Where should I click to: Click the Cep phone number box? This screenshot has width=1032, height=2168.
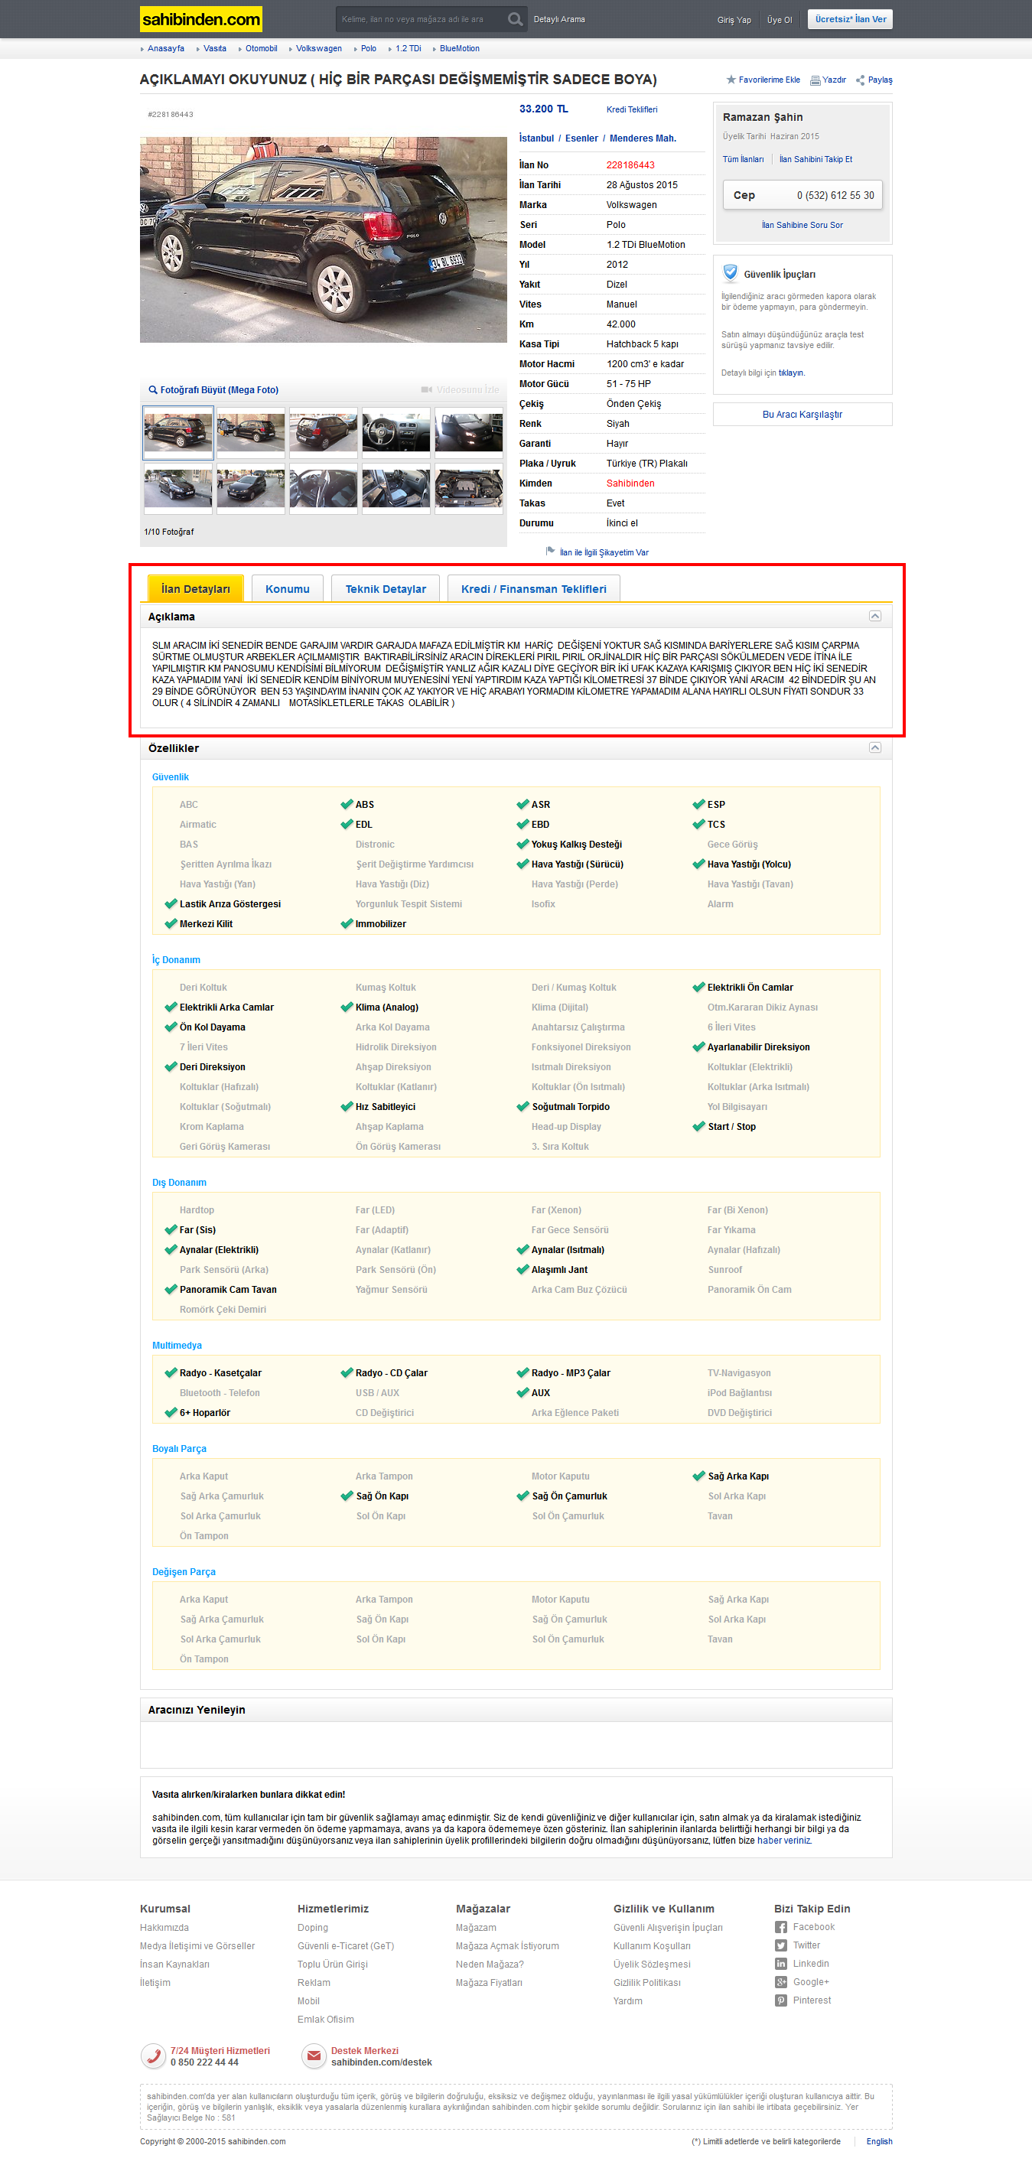(802, 195)
